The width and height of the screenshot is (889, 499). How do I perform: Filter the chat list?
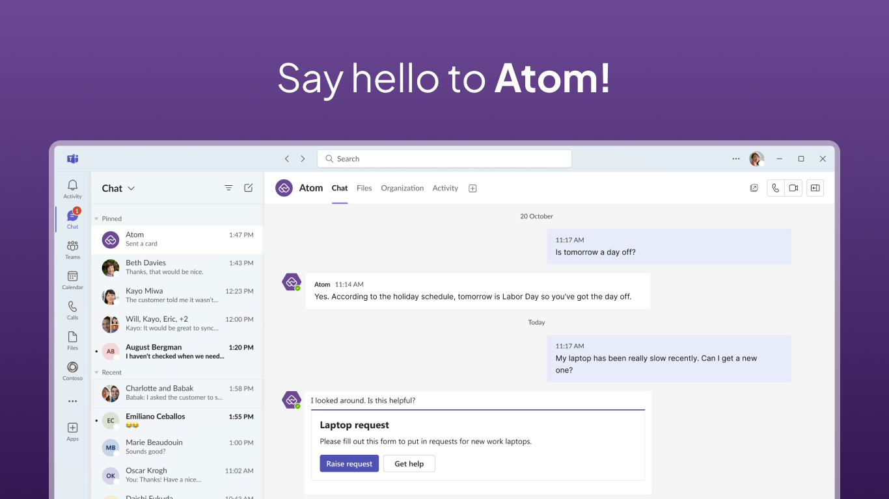[228, 188]
